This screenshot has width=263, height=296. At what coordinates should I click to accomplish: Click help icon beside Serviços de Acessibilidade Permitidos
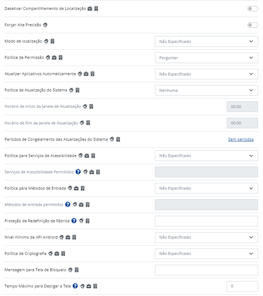pyautogui.click(x=78, y=172)
